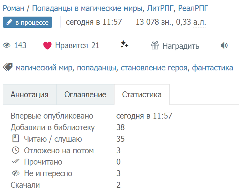
Task: Click the pencil icon in status badge
Action: tap(9, 23)
